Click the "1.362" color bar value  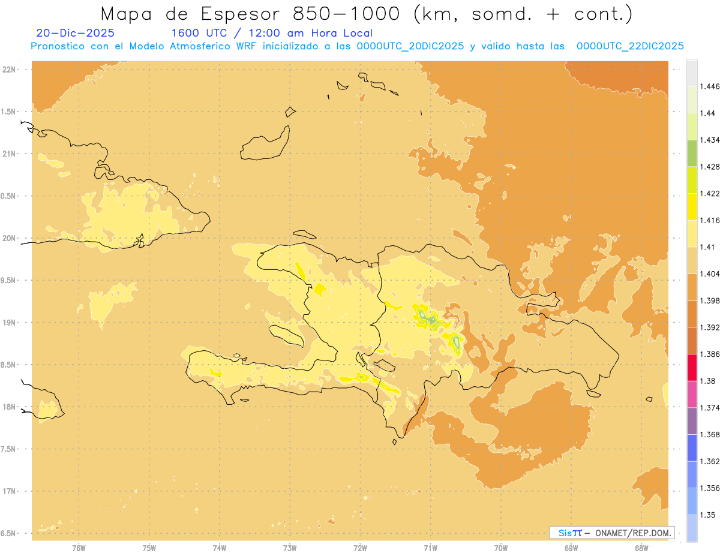pos(709,461)
